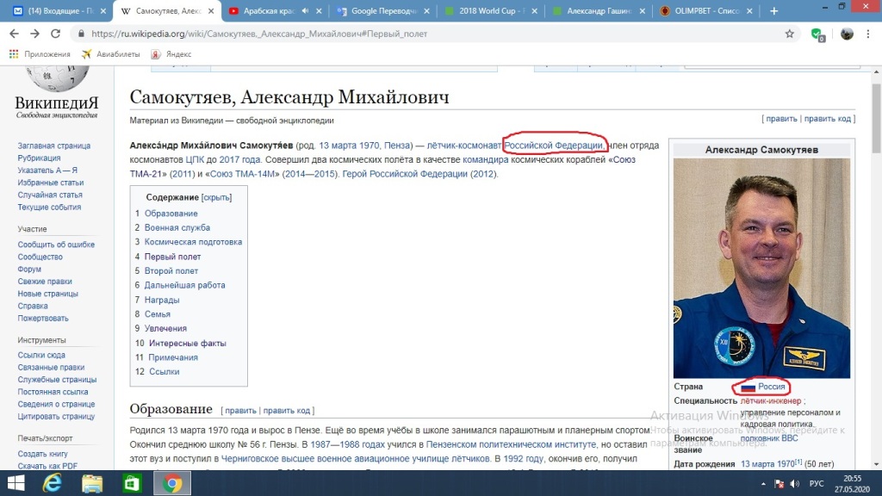Jump to the Интересные факты contents entry
882x496 pixels.
click(187, 343)
